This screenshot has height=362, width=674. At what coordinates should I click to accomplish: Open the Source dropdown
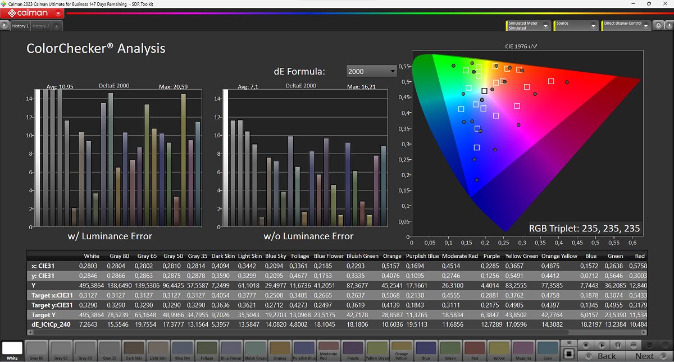coord(593,26)
